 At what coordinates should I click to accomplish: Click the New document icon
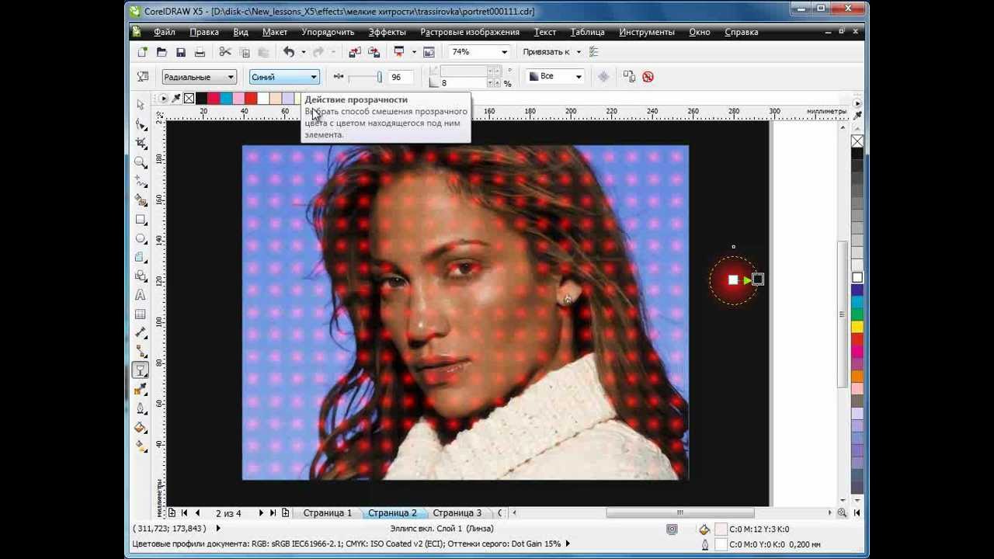142,52
